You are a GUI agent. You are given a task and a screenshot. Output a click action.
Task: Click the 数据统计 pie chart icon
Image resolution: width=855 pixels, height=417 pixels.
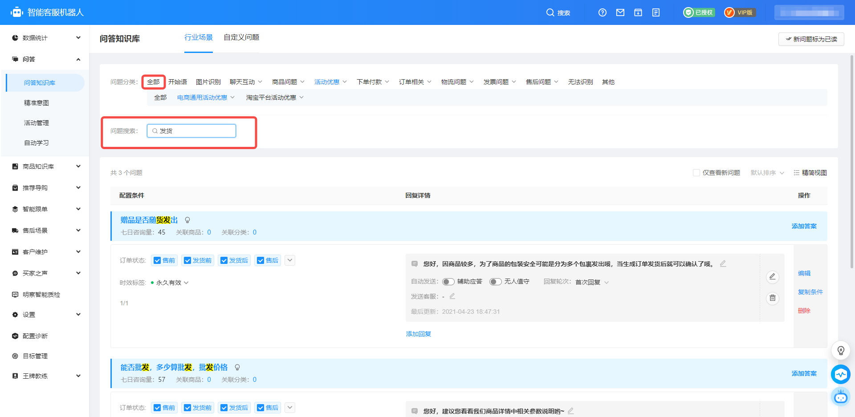pyautogui.click(x=15, y=38)
